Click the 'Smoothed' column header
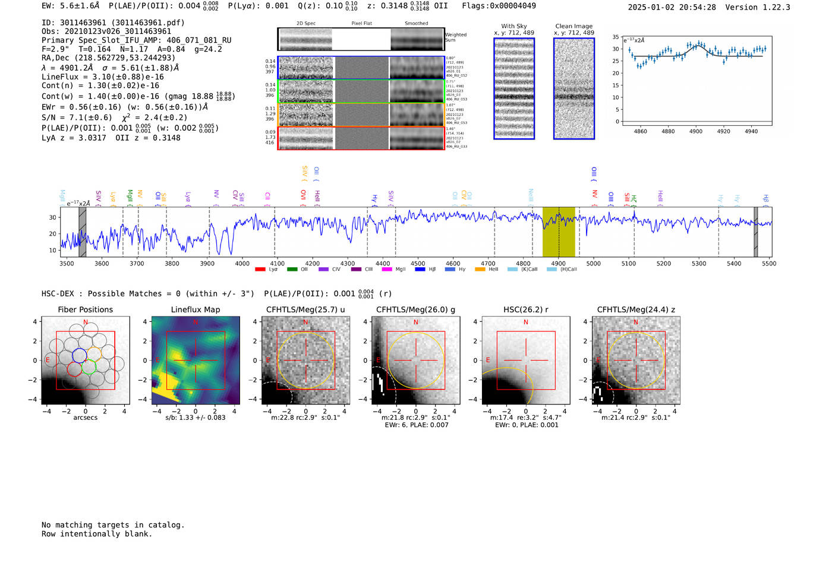 point(416,24)
